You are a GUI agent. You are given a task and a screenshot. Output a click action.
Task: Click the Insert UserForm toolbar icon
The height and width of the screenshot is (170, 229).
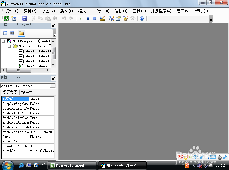coord(13,18)
